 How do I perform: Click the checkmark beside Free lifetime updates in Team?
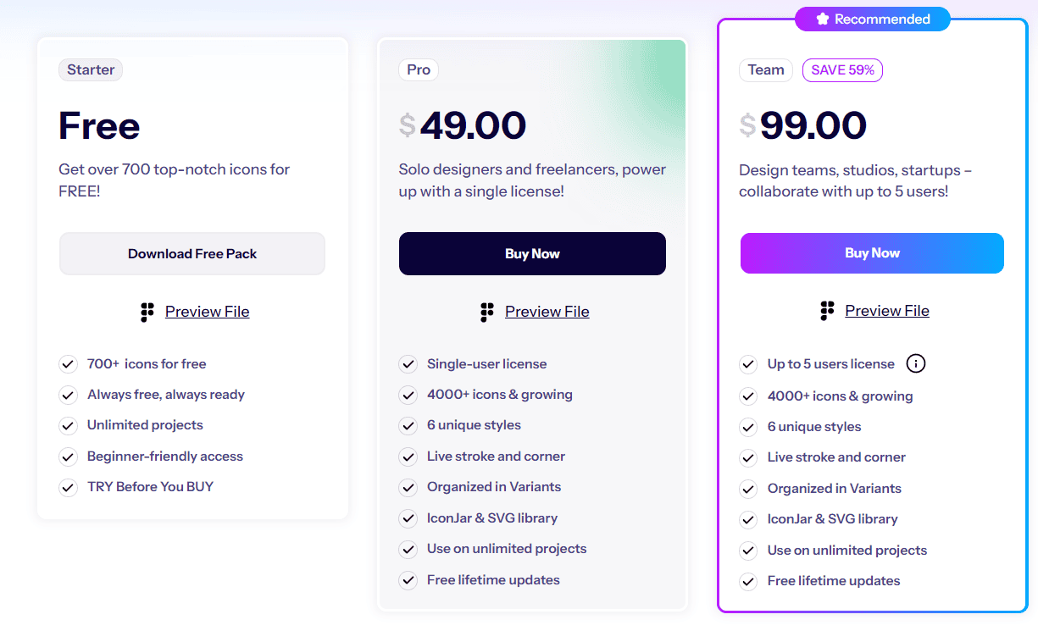click(x=748, y=582)
